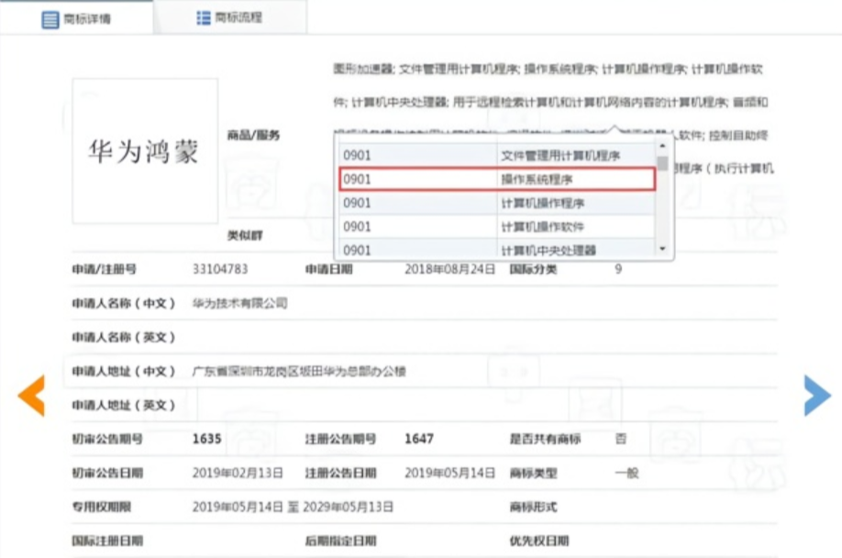Select the 计算机操作程序 row
This screenshot has height=558, width=842.
pyautogui.click(x=497, y=203)
